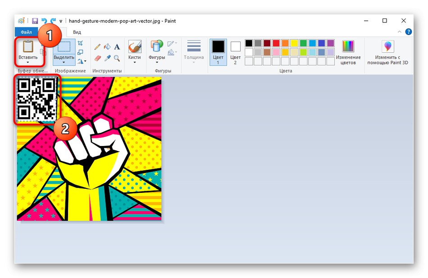428x278 pixels.
Task: Pick the red palette swatch
Action: (x=276, y=43)
